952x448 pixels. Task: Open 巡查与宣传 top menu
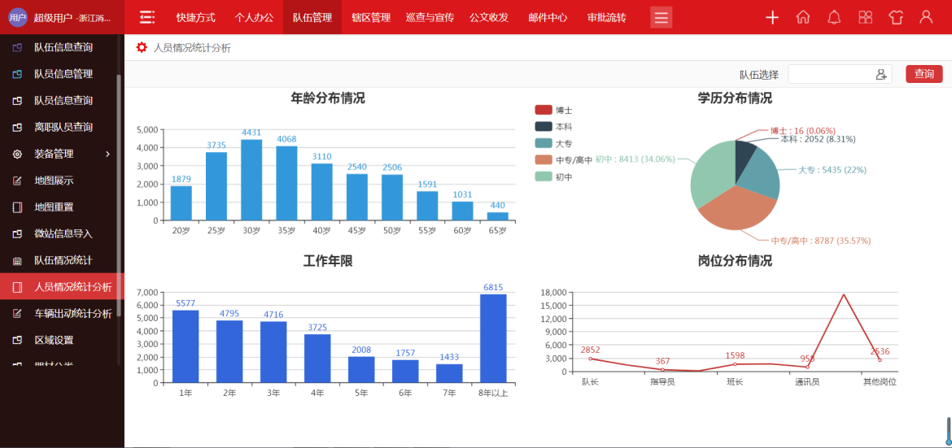[x=430, y=18]
